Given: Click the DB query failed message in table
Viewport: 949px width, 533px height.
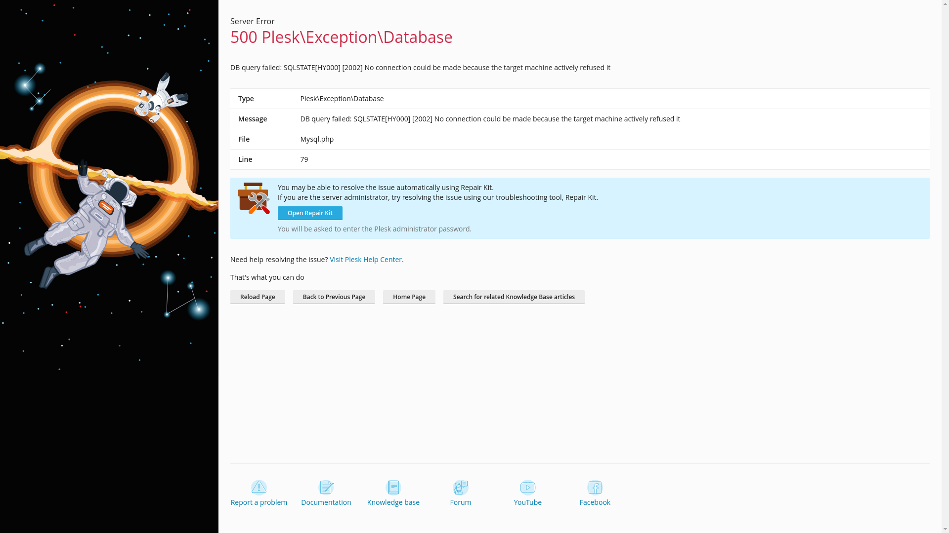Looking at the screenshot, I should pyautogui.click(x=490, y=119).
